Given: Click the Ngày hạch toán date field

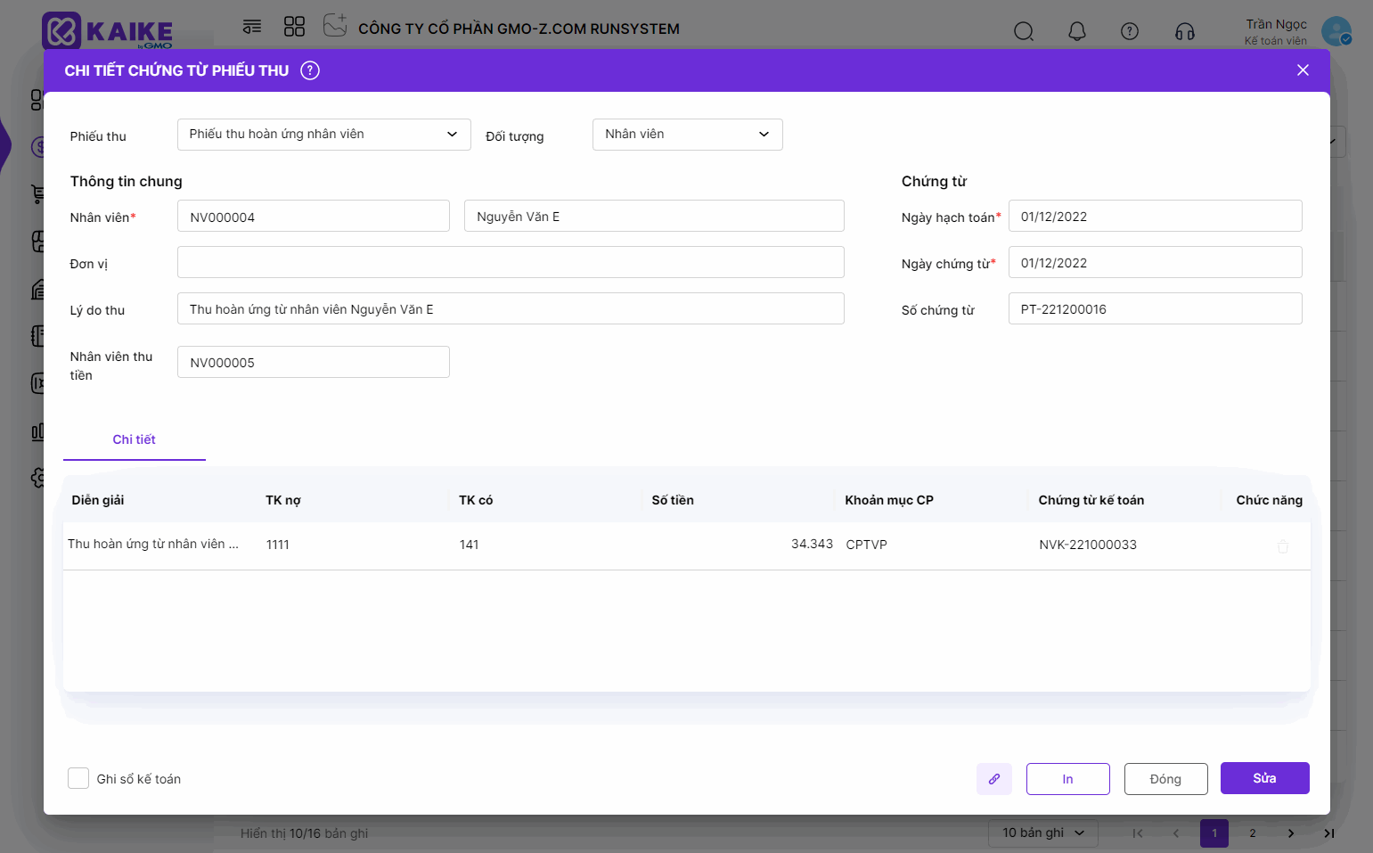Looking at the screenshot, I should tap(1156, 216).
